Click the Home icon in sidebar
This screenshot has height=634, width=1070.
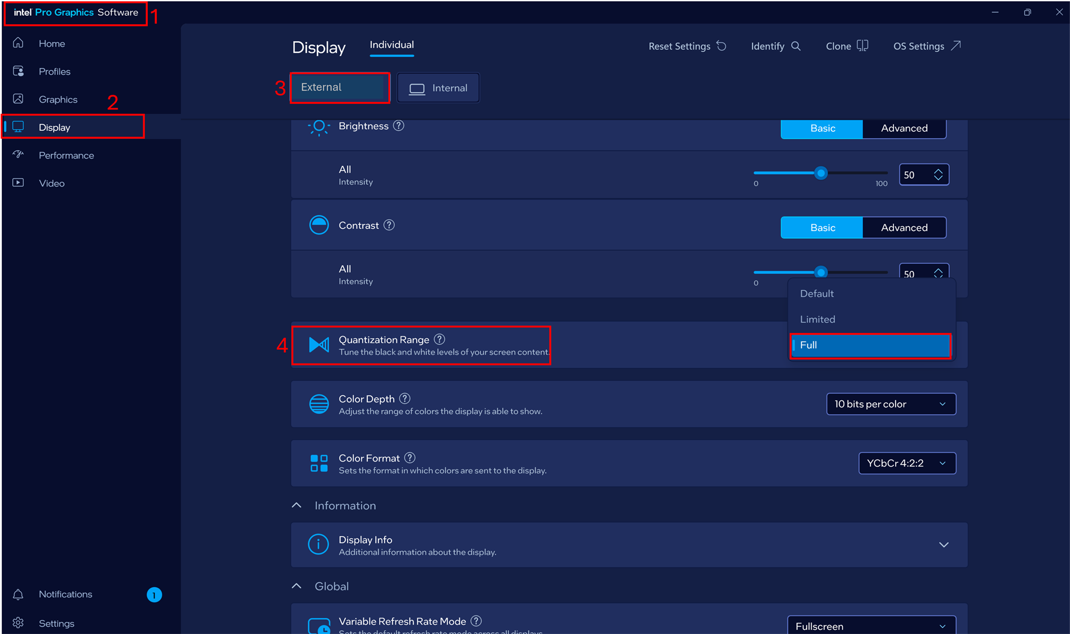click(19, 43)
